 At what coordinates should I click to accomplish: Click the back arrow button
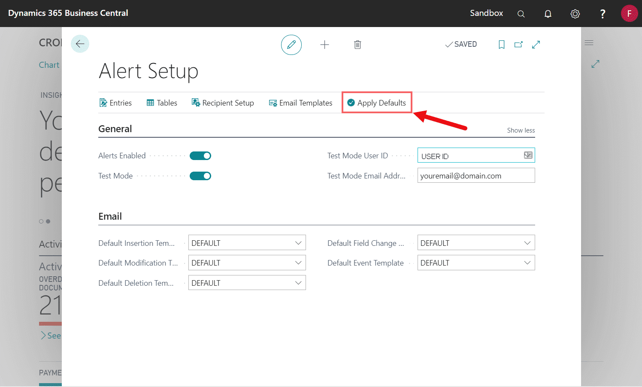[x=80, y=44]
